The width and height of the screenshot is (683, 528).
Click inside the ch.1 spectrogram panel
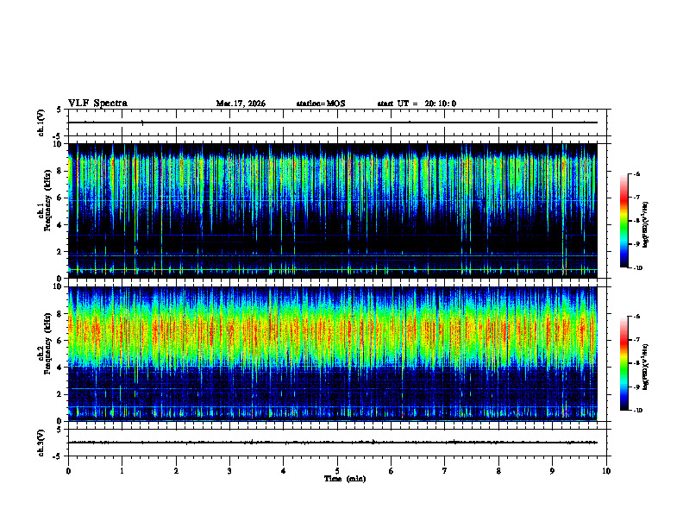(x=333, y=211)
